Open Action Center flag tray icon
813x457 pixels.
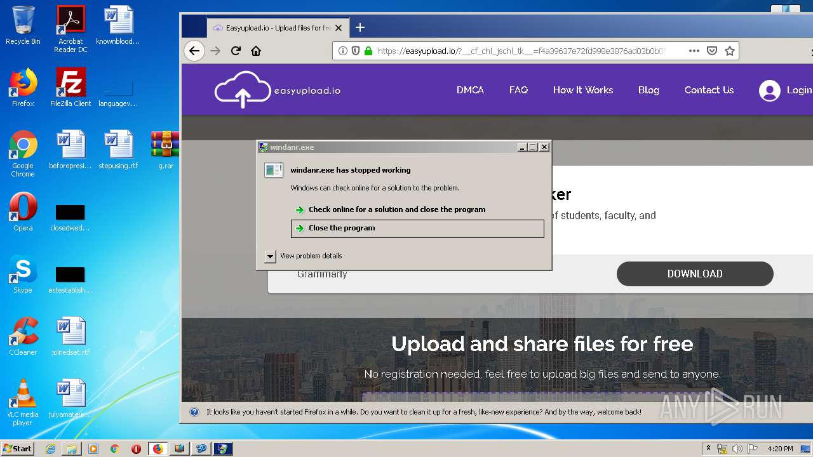(752, 449)
